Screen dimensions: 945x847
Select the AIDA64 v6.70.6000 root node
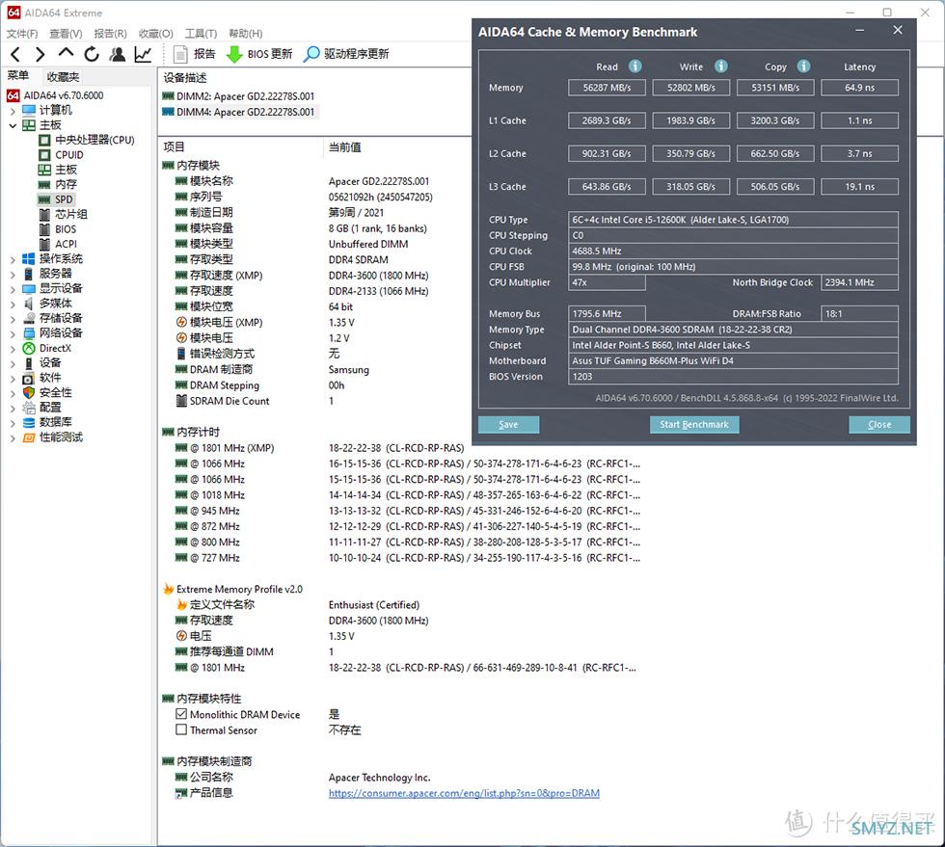[x=56, y=95]
